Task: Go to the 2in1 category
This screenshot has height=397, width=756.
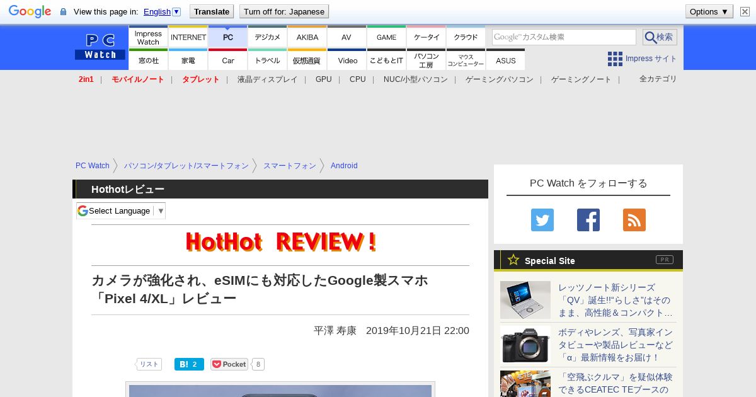Action: point(86,79)
